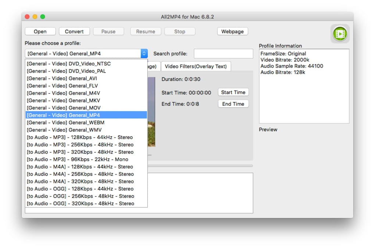Click 'Audio Sample Rate: 44100' text
This screenshot has height=249, width=375.
click(292, 66)
